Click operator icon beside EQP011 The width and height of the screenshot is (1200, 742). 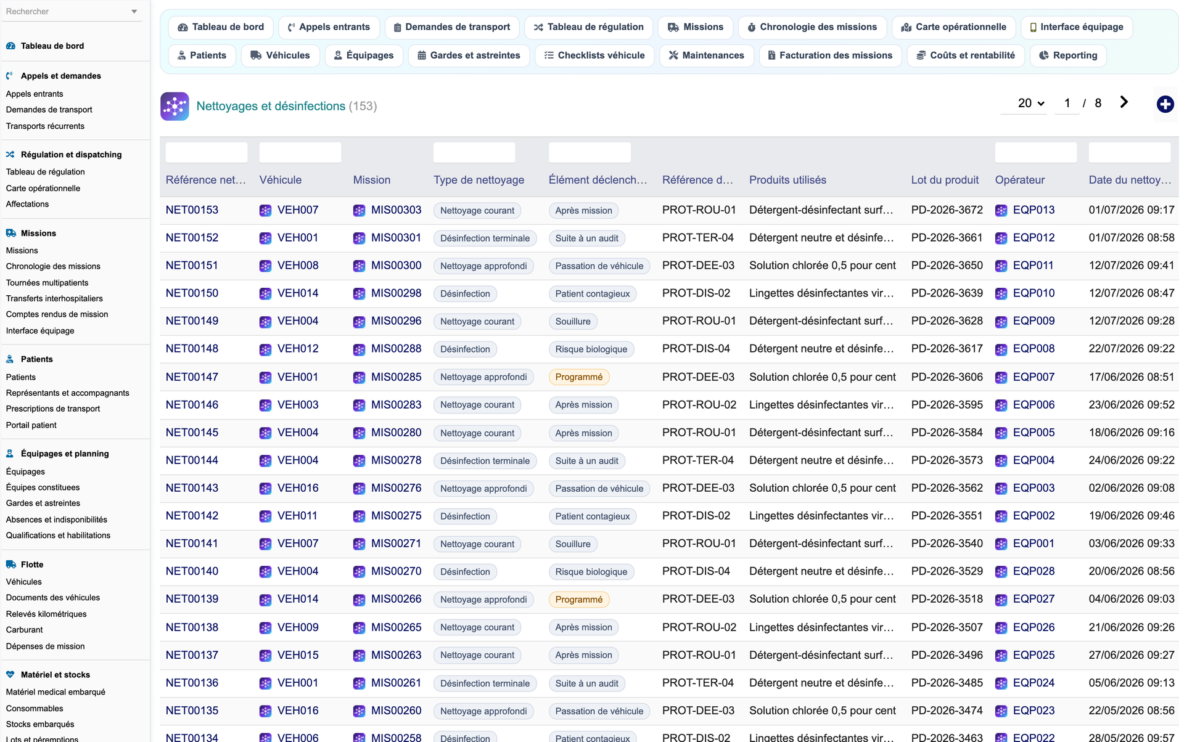click(x=1001, y=266)
